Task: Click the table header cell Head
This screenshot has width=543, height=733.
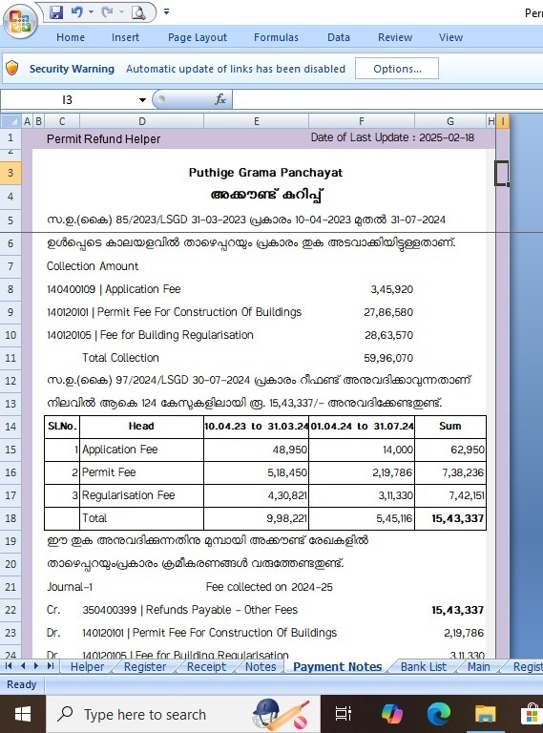Action: pyautogui.click(x=141, y=426)
